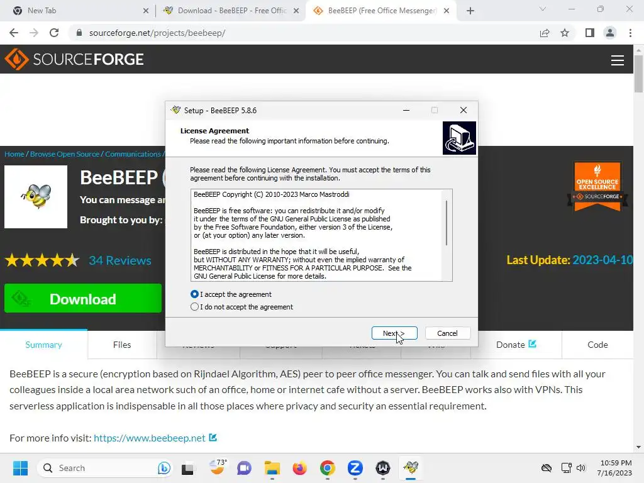Viewport: 644px width, 483px height.
Task: Click the taskbar Search box
Action: 105,468
